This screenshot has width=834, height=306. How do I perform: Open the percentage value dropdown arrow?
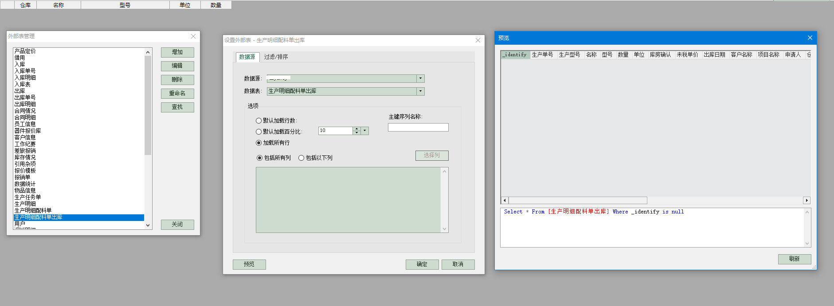click(x=365, y=131)
